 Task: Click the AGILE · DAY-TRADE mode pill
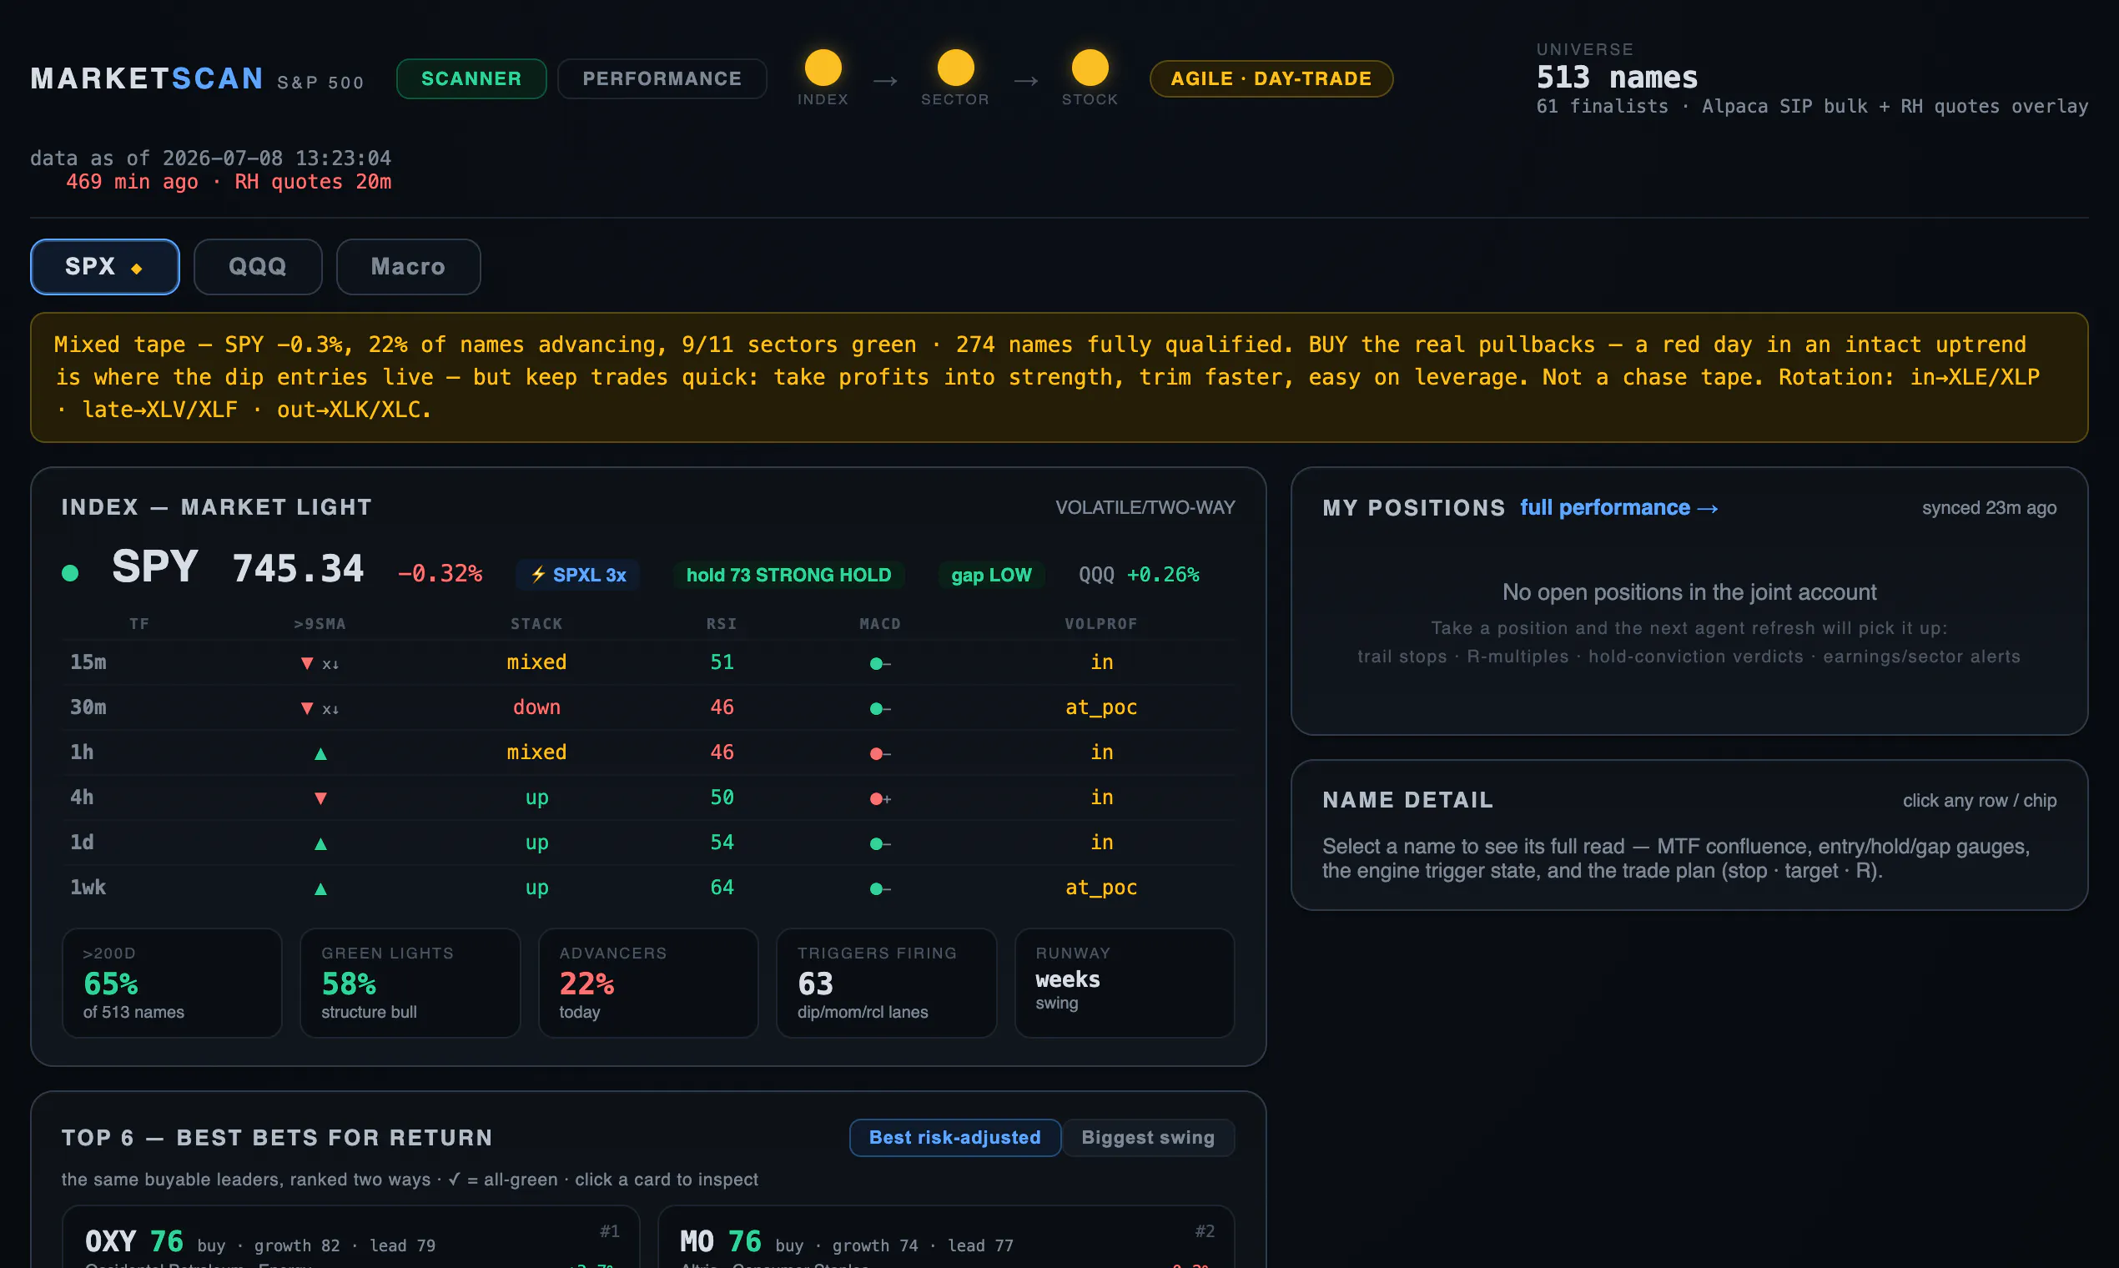[1271, 78]
